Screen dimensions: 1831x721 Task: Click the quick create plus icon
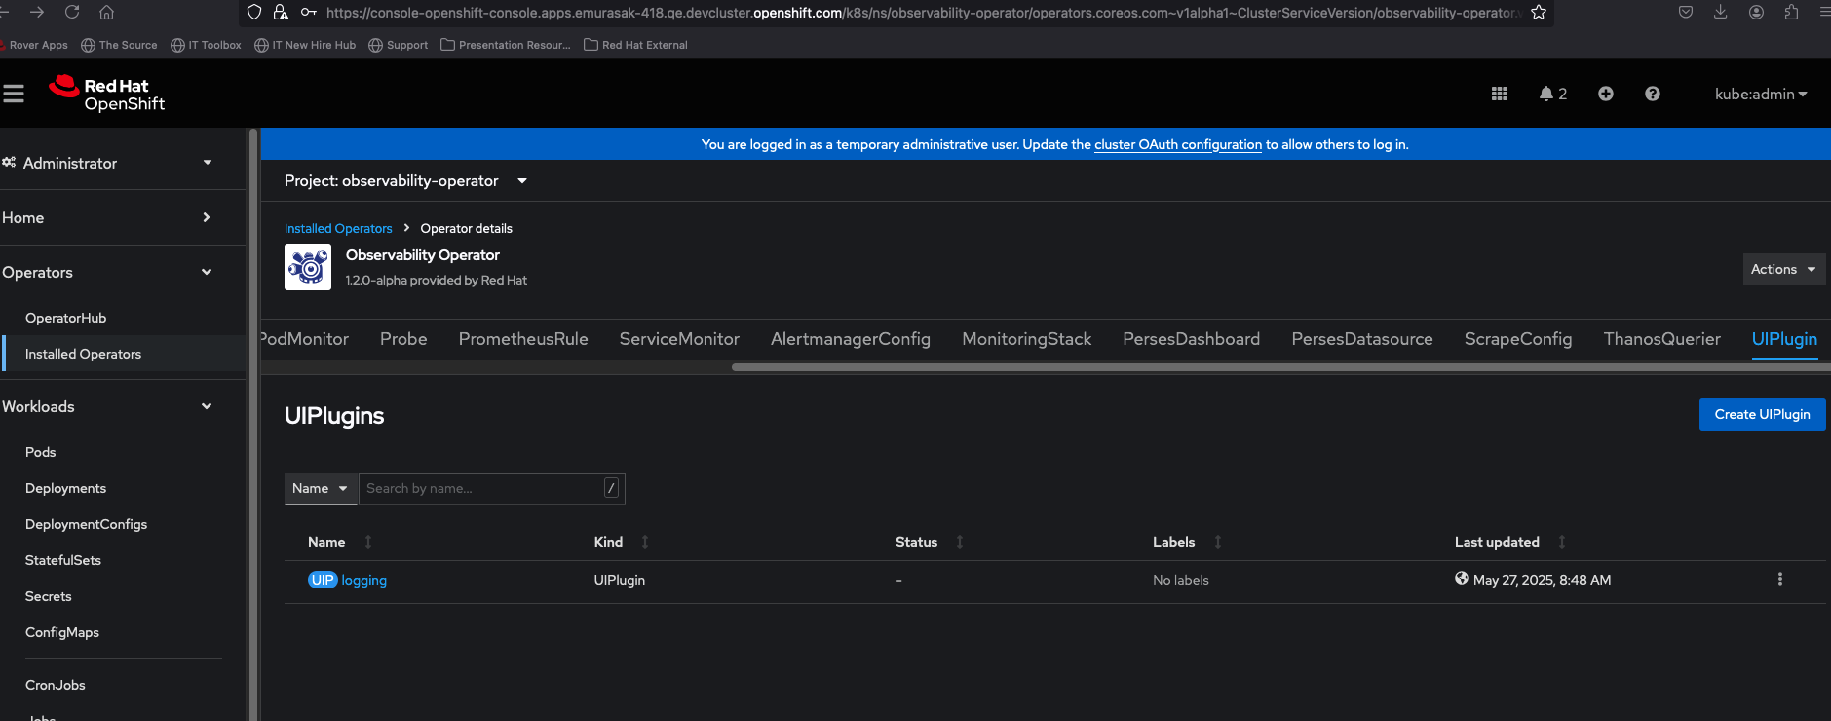(x=1606, y=94)
